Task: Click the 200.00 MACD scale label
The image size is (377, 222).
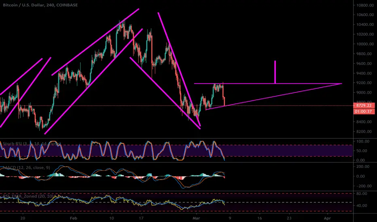Action: click(x=362, y=166)
